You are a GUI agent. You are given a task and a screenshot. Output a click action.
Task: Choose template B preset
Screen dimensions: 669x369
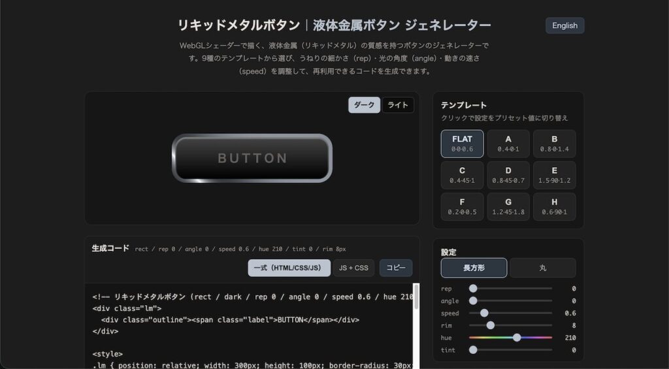click(x=554, y=144)
